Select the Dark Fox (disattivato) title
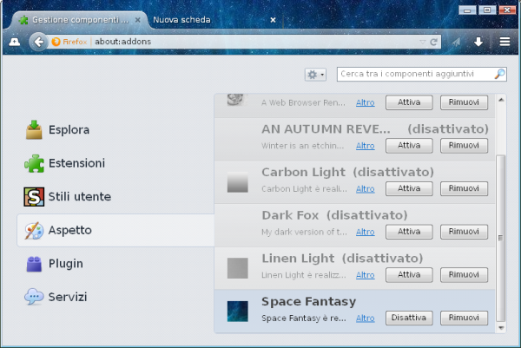The image size is (521, 348). [x=334, y=215]
